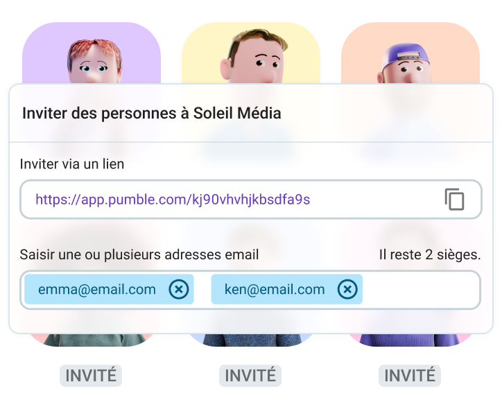Focus the empty area of the email input
Image resolution: width=502 pixels, height=416 pixels.
point(419,289)
